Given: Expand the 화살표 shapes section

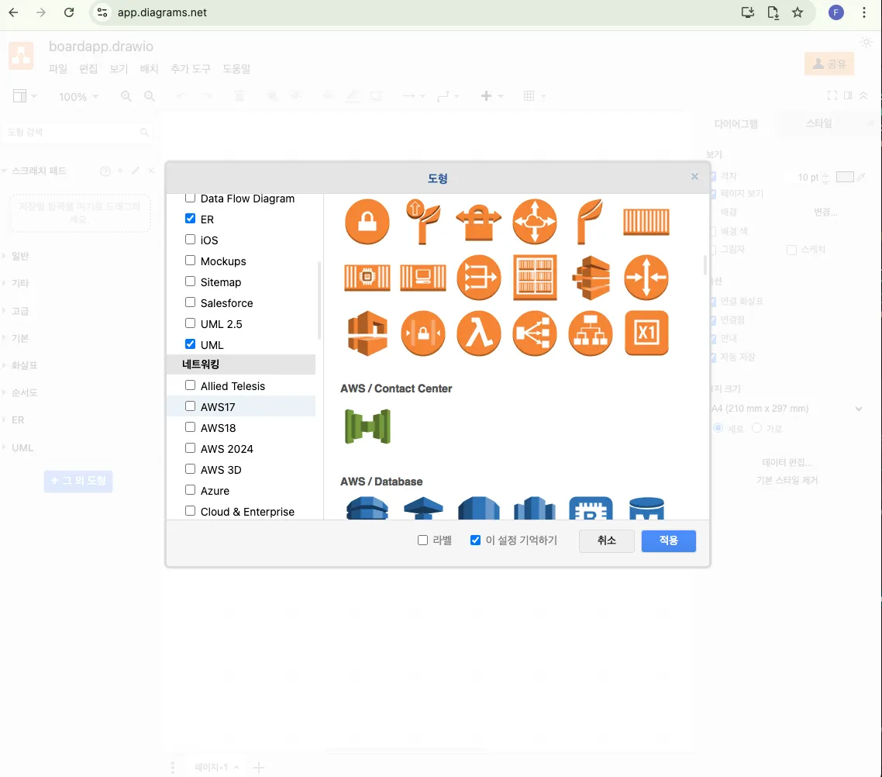Looking at the screenshot, I should click(x=24, y=365).
